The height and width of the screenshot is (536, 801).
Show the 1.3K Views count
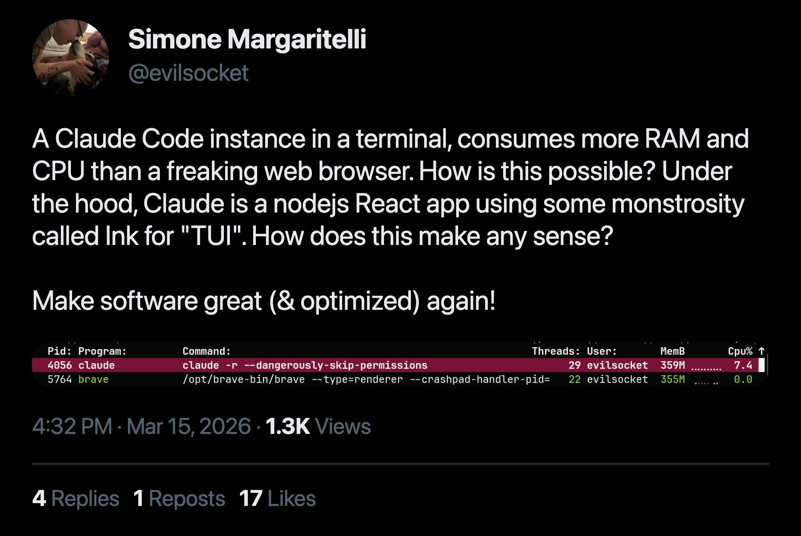[x=318, y=426]
